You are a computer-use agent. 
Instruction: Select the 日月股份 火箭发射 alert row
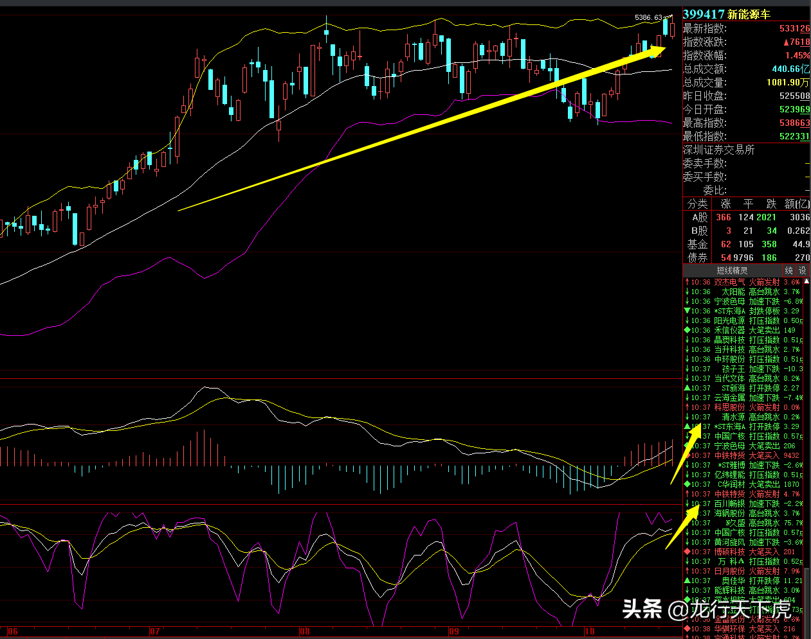click(743, 571)
